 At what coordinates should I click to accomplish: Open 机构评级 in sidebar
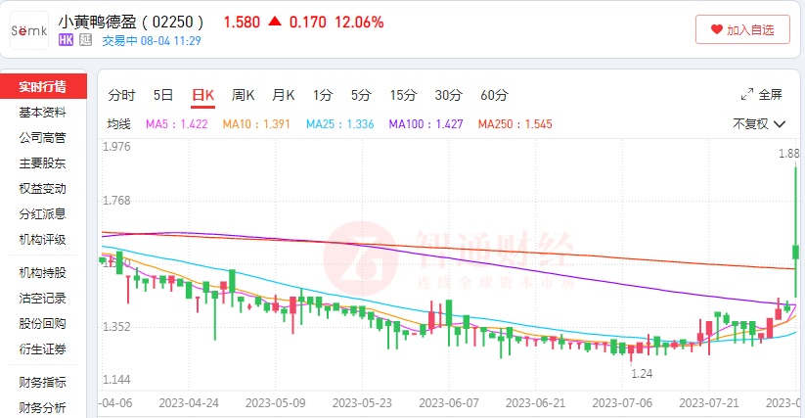(x=43, y=239)
